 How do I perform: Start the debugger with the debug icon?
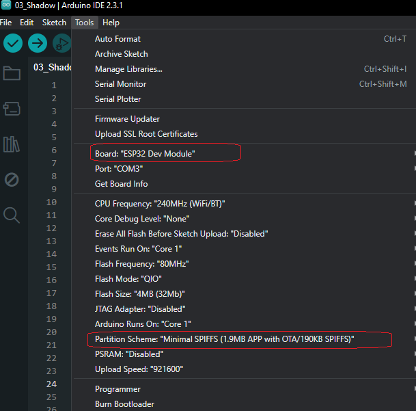pos(61,43)
